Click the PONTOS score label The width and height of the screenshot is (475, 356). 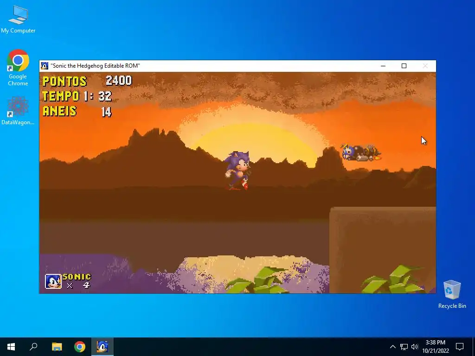(x=64, y=82)
